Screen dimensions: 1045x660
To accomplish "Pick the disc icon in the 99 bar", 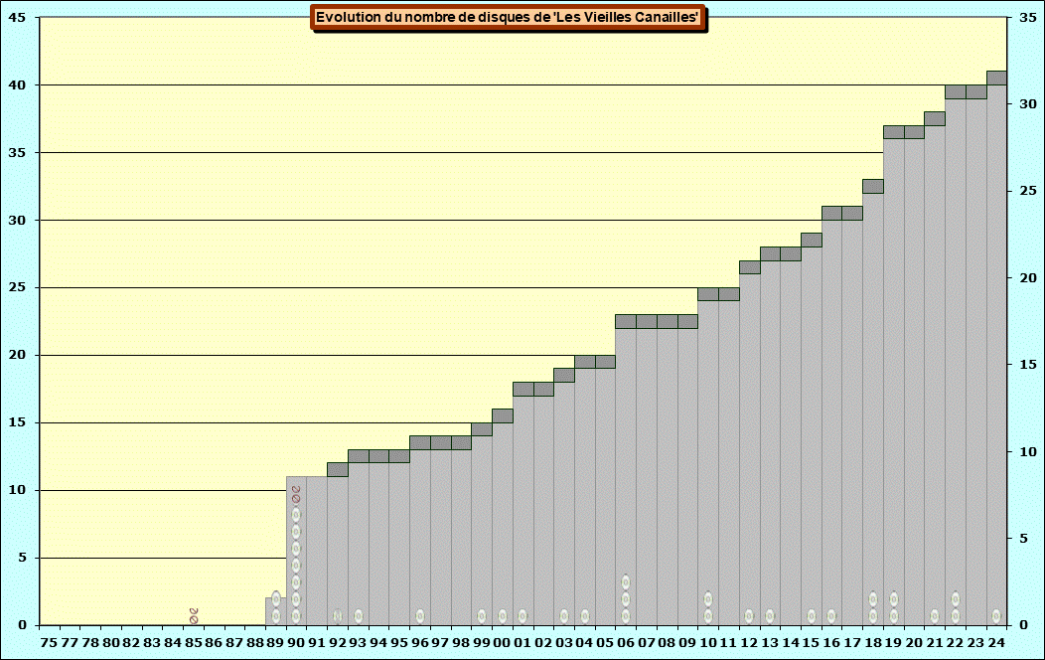I will [x=482, y=616].
